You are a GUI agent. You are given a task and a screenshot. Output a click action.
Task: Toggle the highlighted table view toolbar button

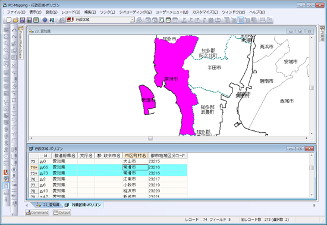point(240,20)
